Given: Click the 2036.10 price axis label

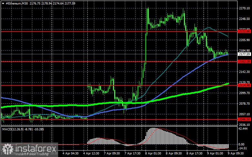Looking at the screenshot, I should [x=244, y=125].
